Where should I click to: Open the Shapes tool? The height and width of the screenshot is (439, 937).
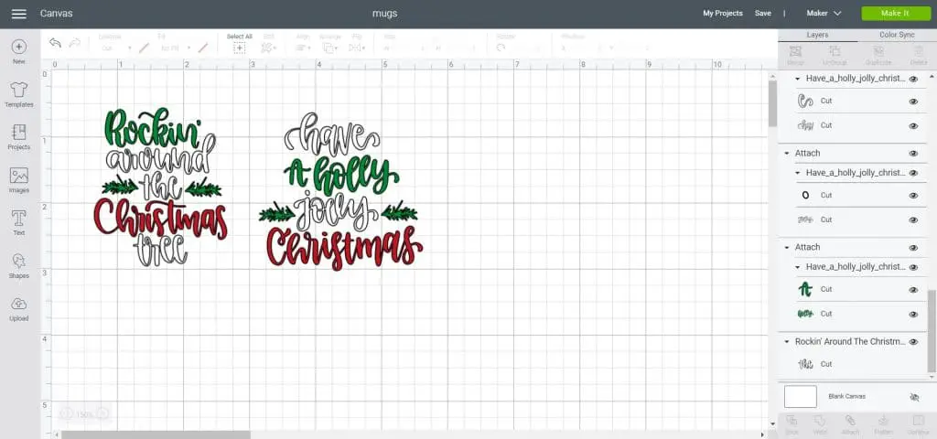[x=19, y=265]
